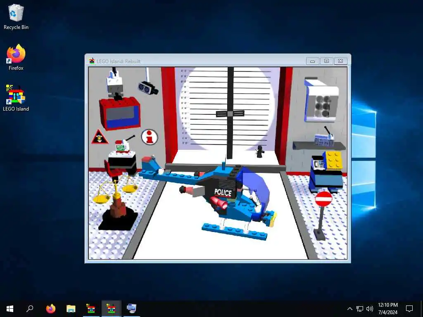
Task: Click the LEGO Island: Rebuilt title bar icon
Action: [x=92, y=61]
